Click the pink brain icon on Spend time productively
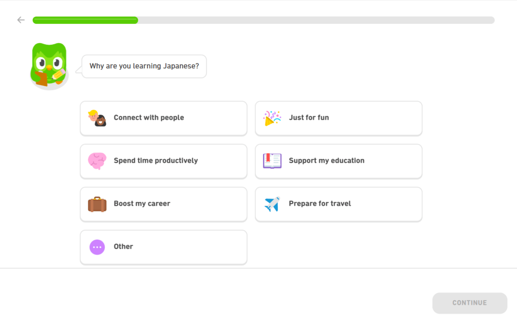The width and height of the screenshot is (517, 323). (x=97, y=161)
